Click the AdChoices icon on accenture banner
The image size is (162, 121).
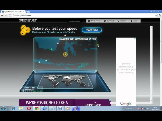pos(110,100)
